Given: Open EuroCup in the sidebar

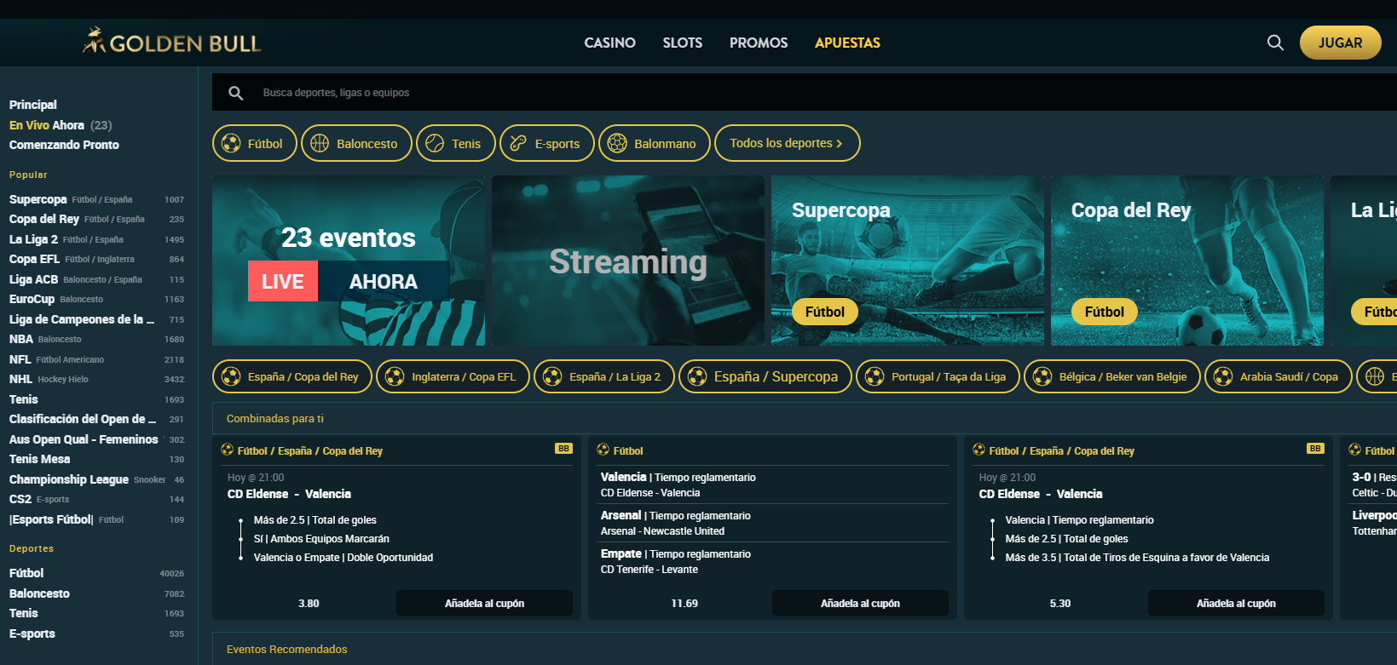Looking at the screenshot, I should point(96,299).
